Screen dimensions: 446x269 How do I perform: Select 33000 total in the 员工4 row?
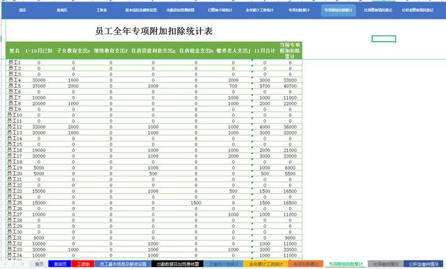(290, 80)
